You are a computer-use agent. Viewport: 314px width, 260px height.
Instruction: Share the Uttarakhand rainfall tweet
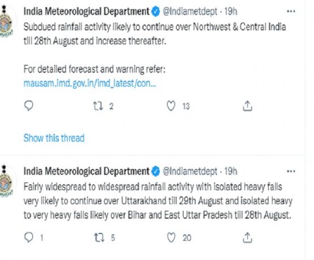pyautogui.click(x=247, y=237)
